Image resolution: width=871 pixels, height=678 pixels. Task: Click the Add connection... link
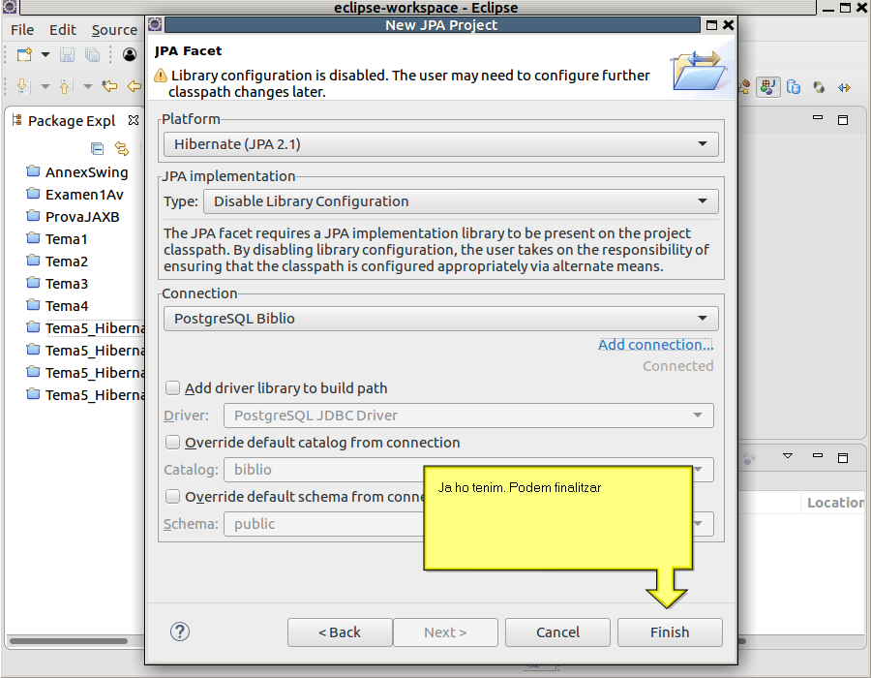[x=655, y=345]
